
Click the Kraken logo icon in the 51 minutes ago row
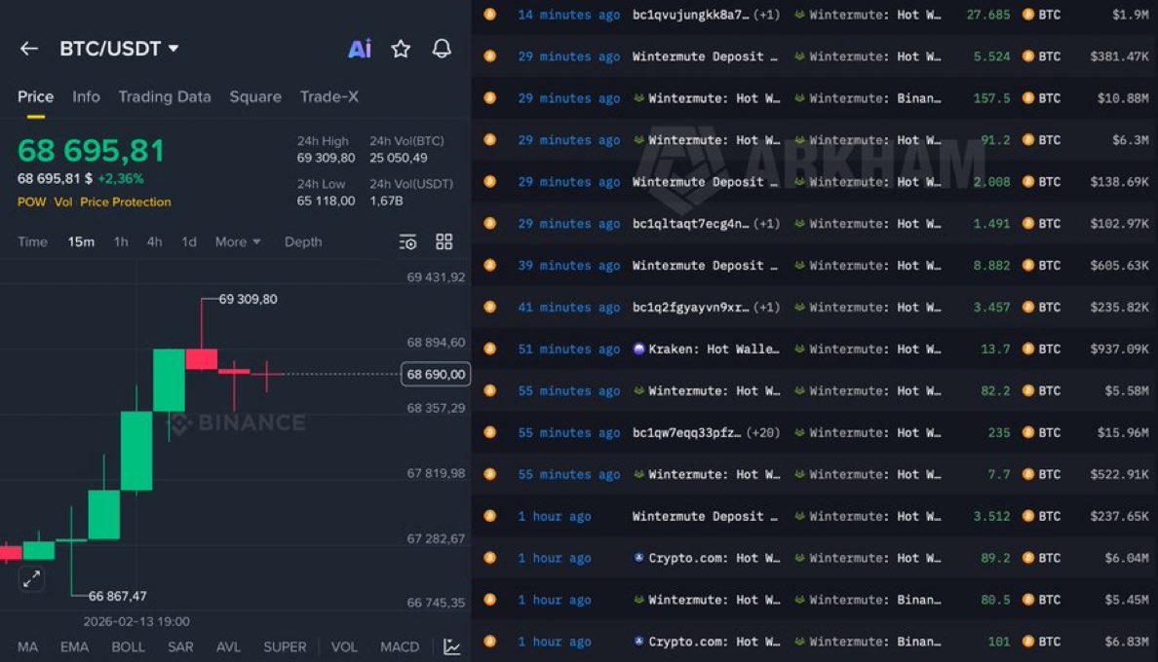(638, 349)
